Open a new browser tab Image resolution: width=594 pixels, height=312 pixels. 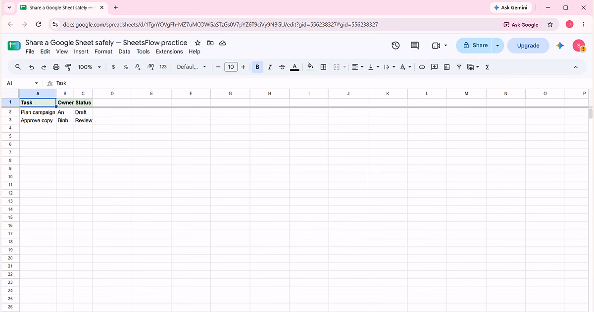pos(115,8)
